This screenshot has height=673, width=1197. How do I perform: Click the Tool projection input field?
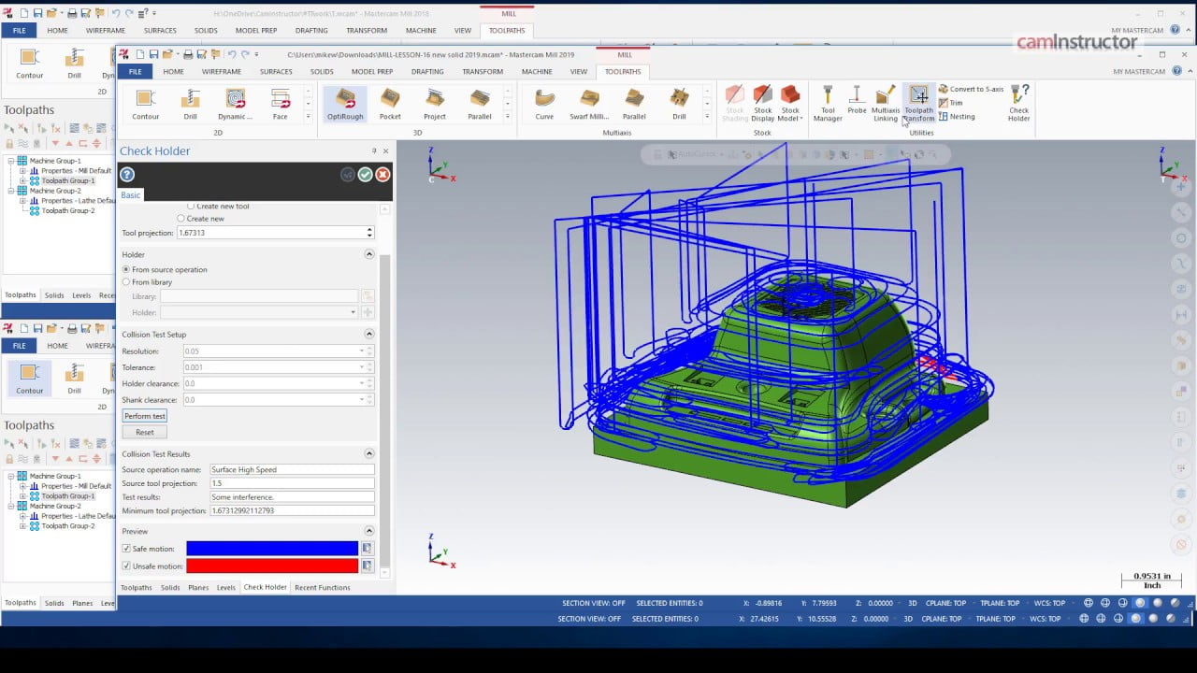pyautogui.click(x=270, y=233)
